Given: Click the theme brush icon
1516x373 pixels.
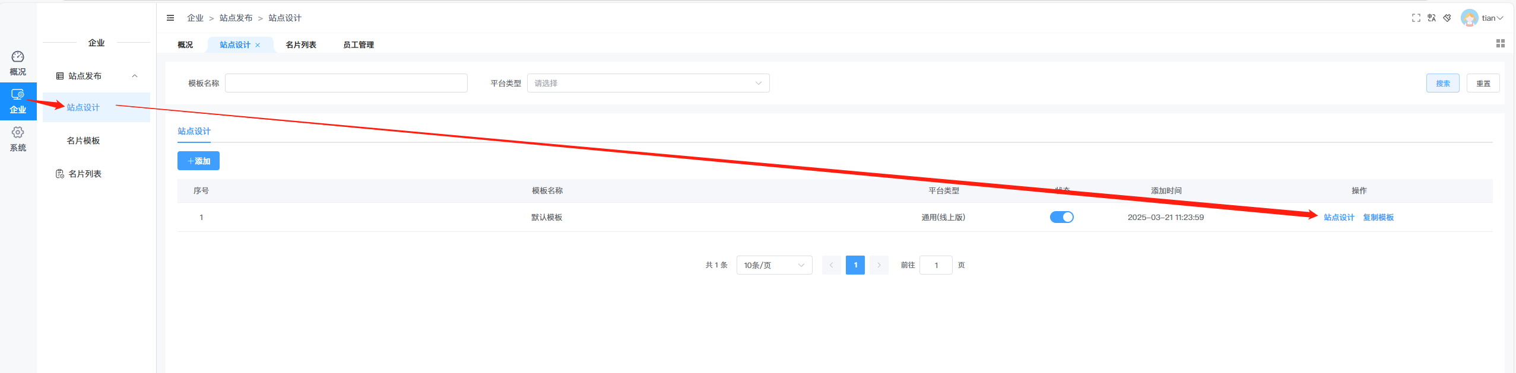Looking at the screenshot, I should pos(1447,18).
